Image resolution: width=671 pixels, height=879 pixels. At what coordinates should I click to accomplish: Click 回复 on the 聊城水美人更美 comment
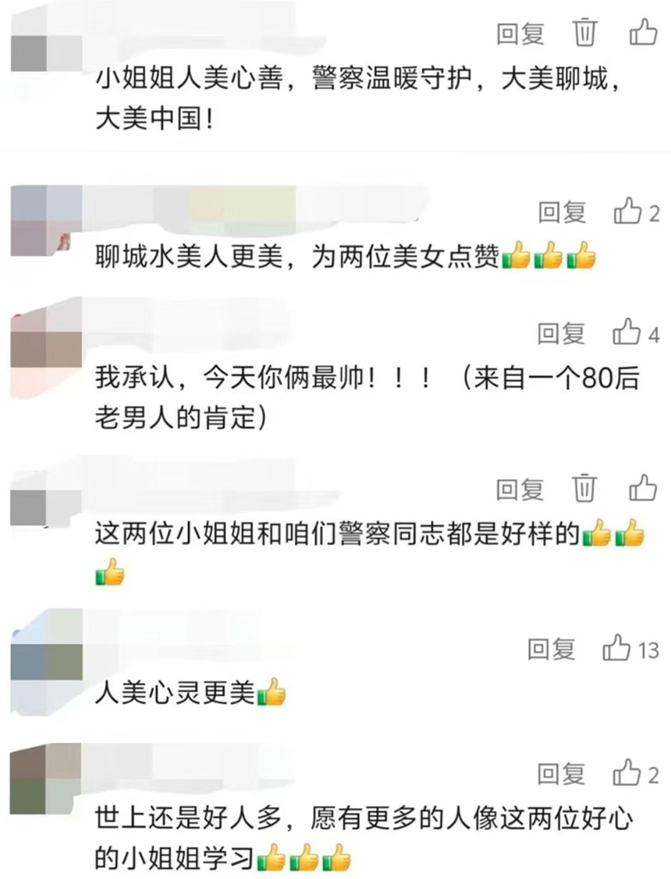[x=563, y=213]
